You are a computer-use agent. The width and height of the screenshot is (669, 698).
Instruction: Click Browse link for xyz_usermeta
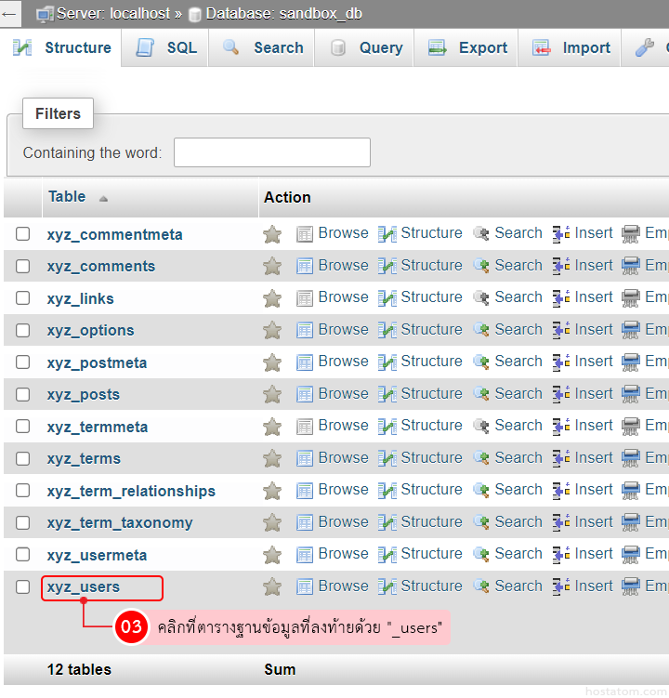click(x=343, y=554)
